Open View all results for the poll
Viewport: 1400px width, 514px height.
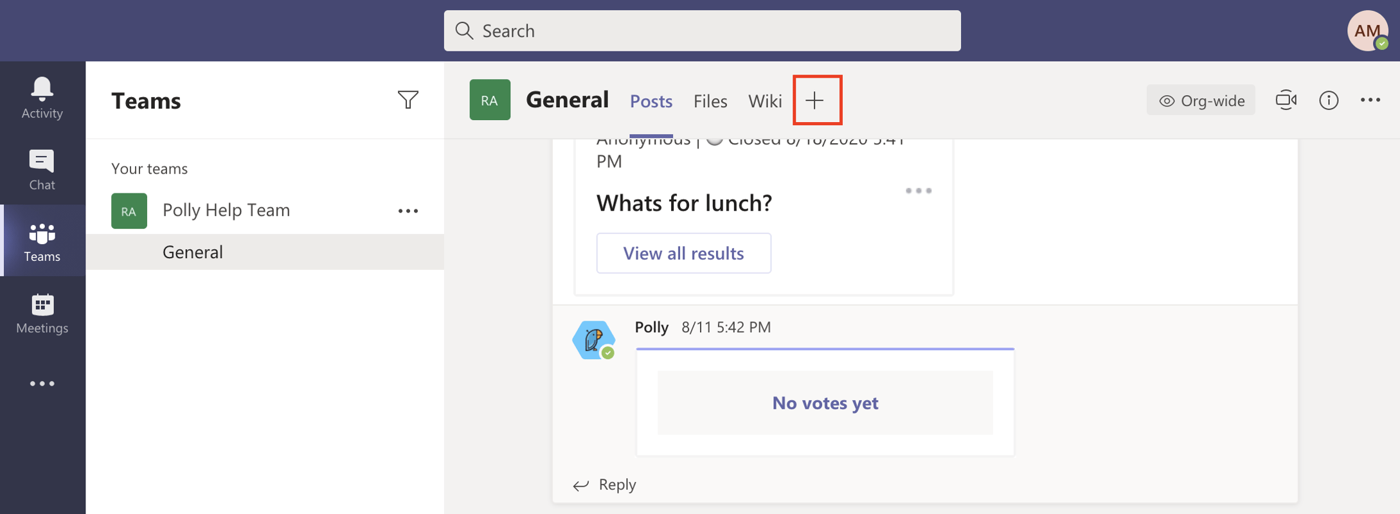(683, 253)
